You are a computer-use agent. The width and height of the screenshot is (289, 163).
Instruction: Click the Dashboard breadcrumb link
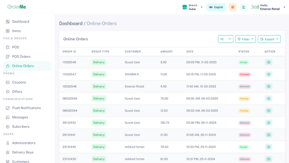(x=71, y=24)
